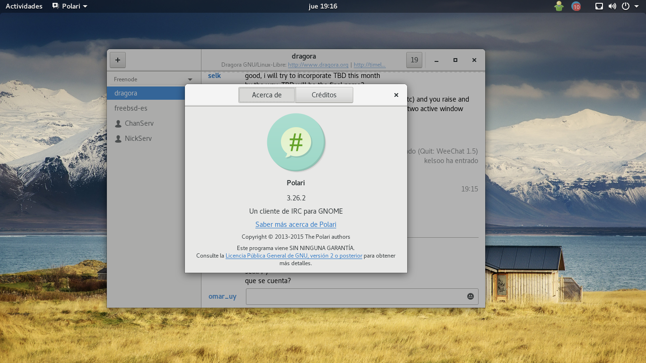The height and width of the screenshot is (363, 646).
Task: Open the Licencia Pública General de GNU link
Action: [294, 256]
